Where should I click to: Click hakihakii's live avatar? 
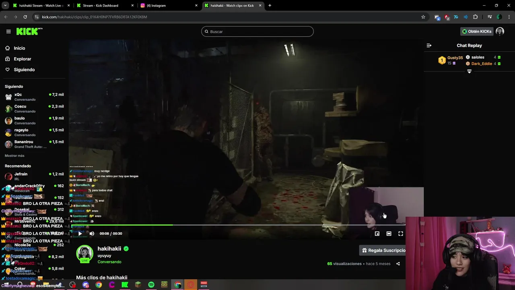click(84, 254)
